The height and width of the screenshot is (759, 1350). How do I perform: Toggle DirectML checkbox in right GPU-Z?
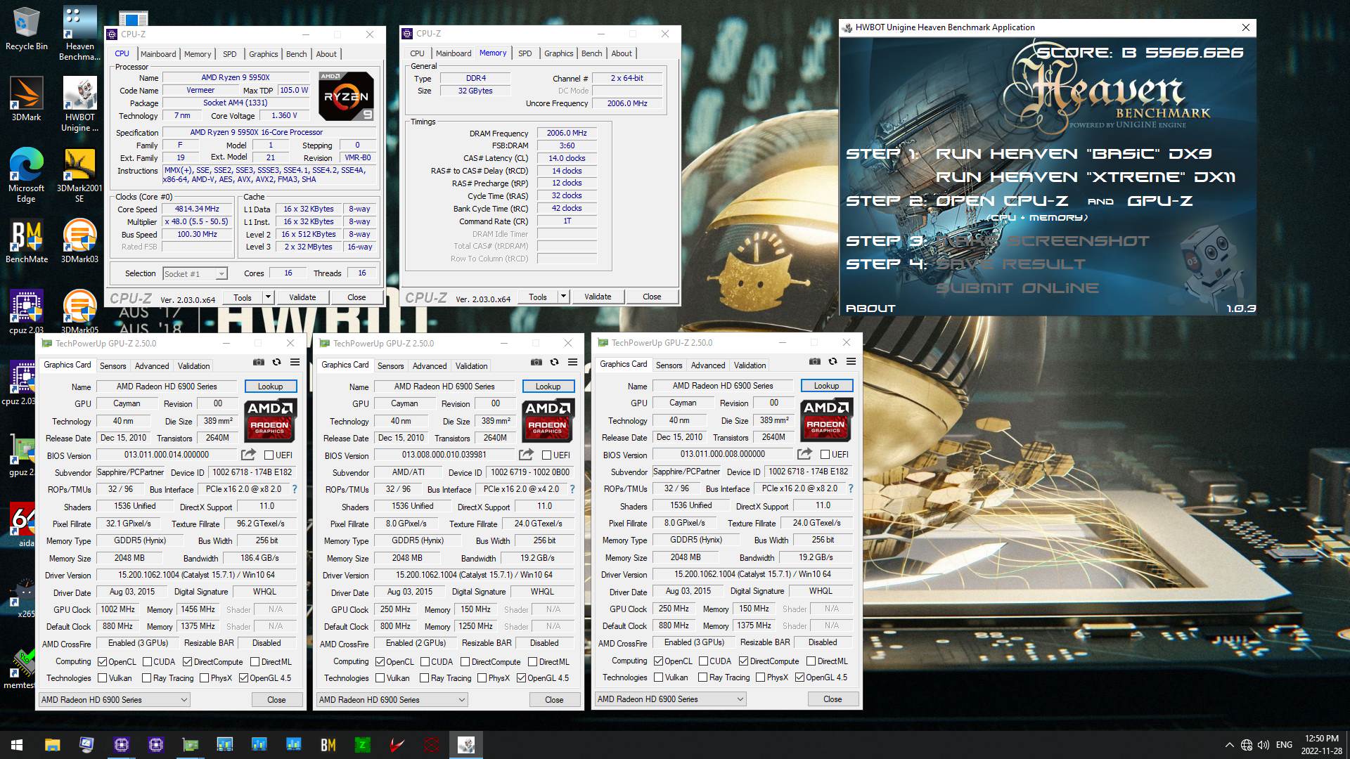click(811, 661)
